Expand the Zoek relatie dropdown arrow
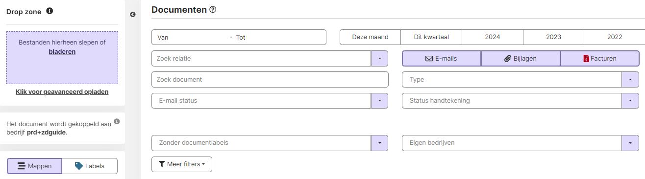 [380, 58]
